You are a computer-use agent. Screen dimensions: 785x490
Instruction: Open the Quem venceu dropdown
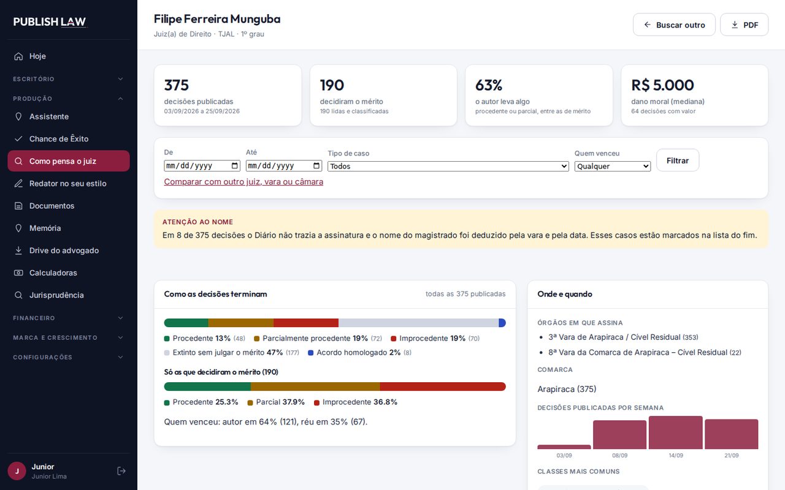coord(613,166)
